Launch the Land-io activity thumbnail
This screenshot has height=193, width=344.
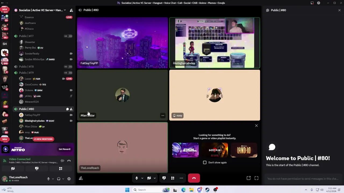pos(244,150)
